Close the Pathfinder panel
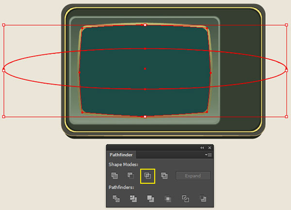 click(x=210, y=148)
